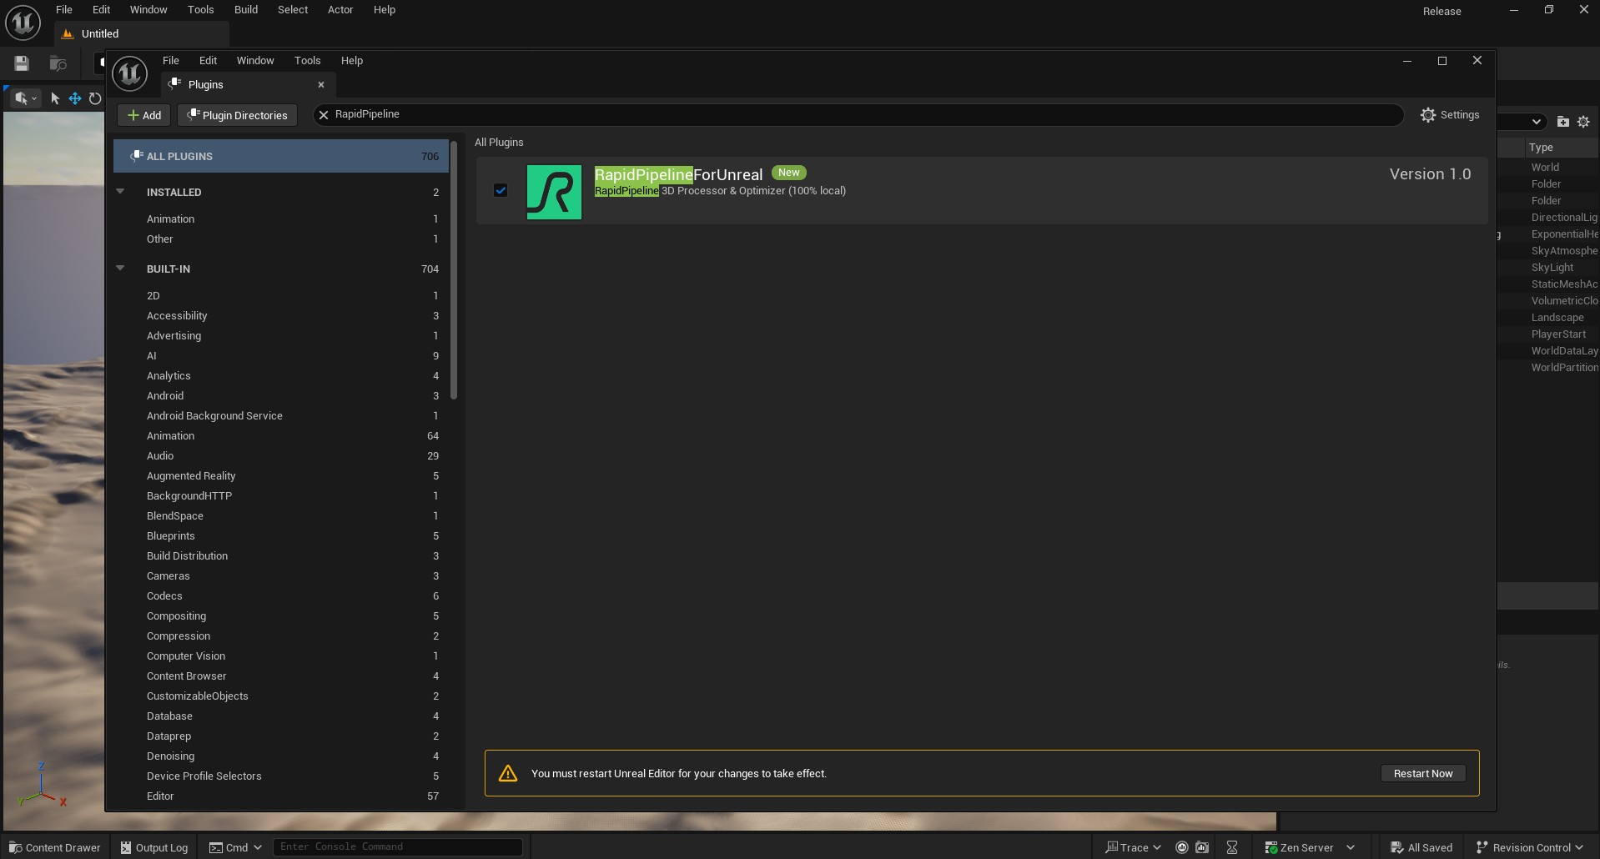Close the Plugins tab
This screenshot has width=1600, height=859.
[x=321, y=85]
